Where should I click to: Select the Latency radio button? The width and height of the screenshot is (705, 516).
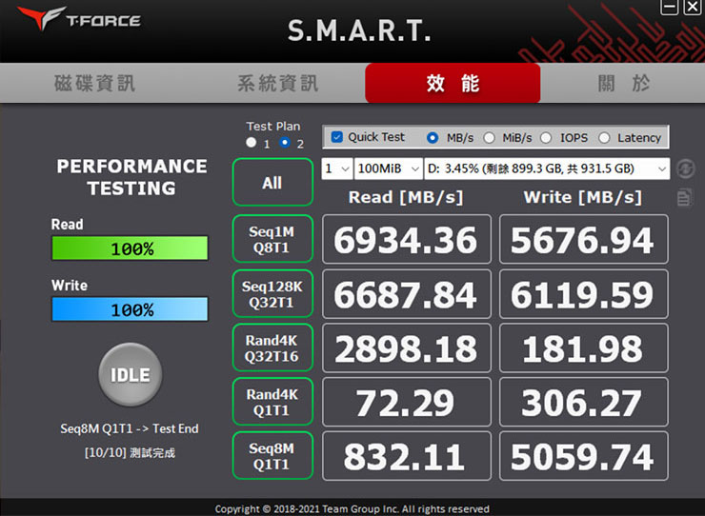click(604, 137)
